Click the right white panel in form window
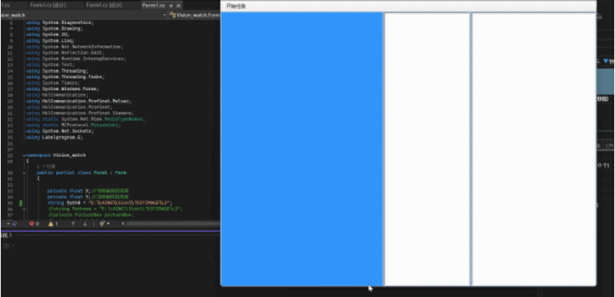This screenshot has width=615, height=297. pyautogui.click(x=534, y=149)
